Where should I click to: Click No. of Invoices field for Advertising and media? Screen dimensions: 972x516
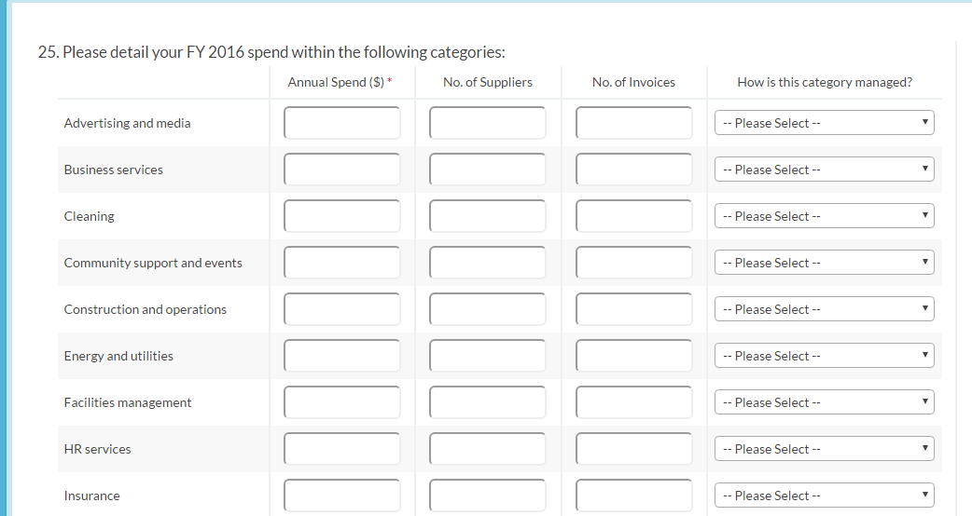[634, 123]
